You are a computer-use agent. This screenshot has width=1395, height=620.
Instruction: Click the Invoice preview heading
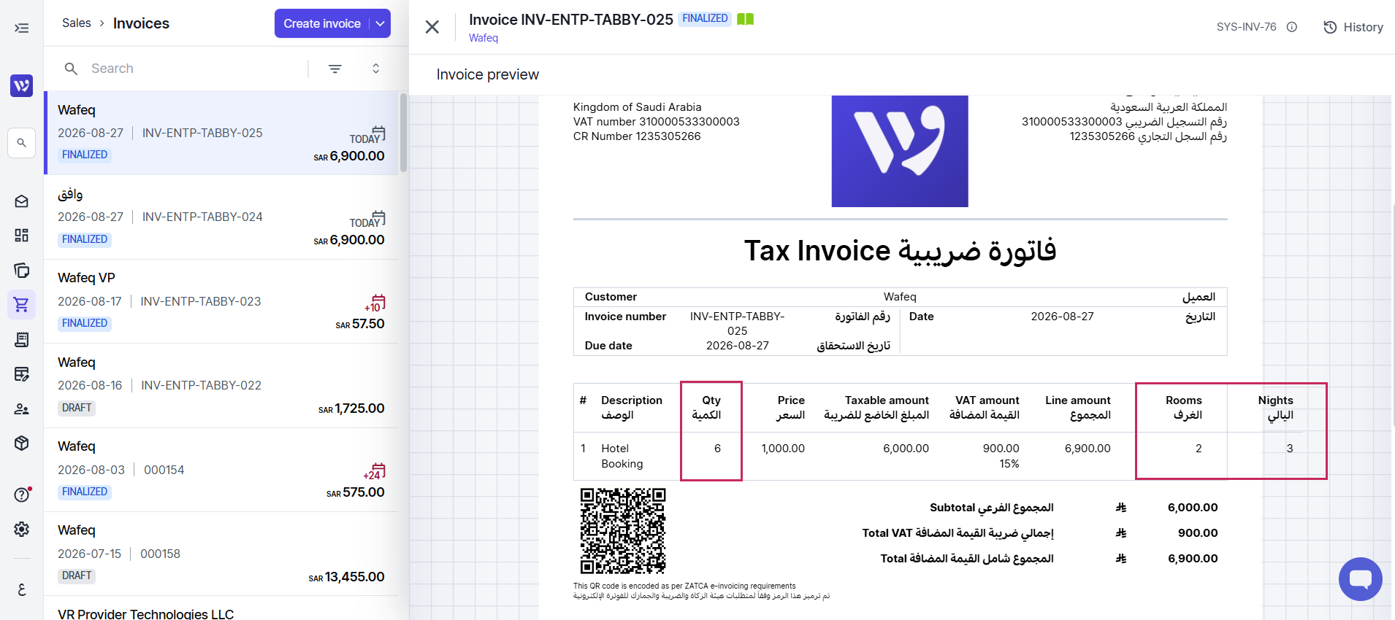(488, 74)
